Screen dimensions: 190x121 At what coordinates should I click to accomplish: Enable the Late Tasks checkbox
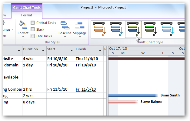click(x=32, y=36)
